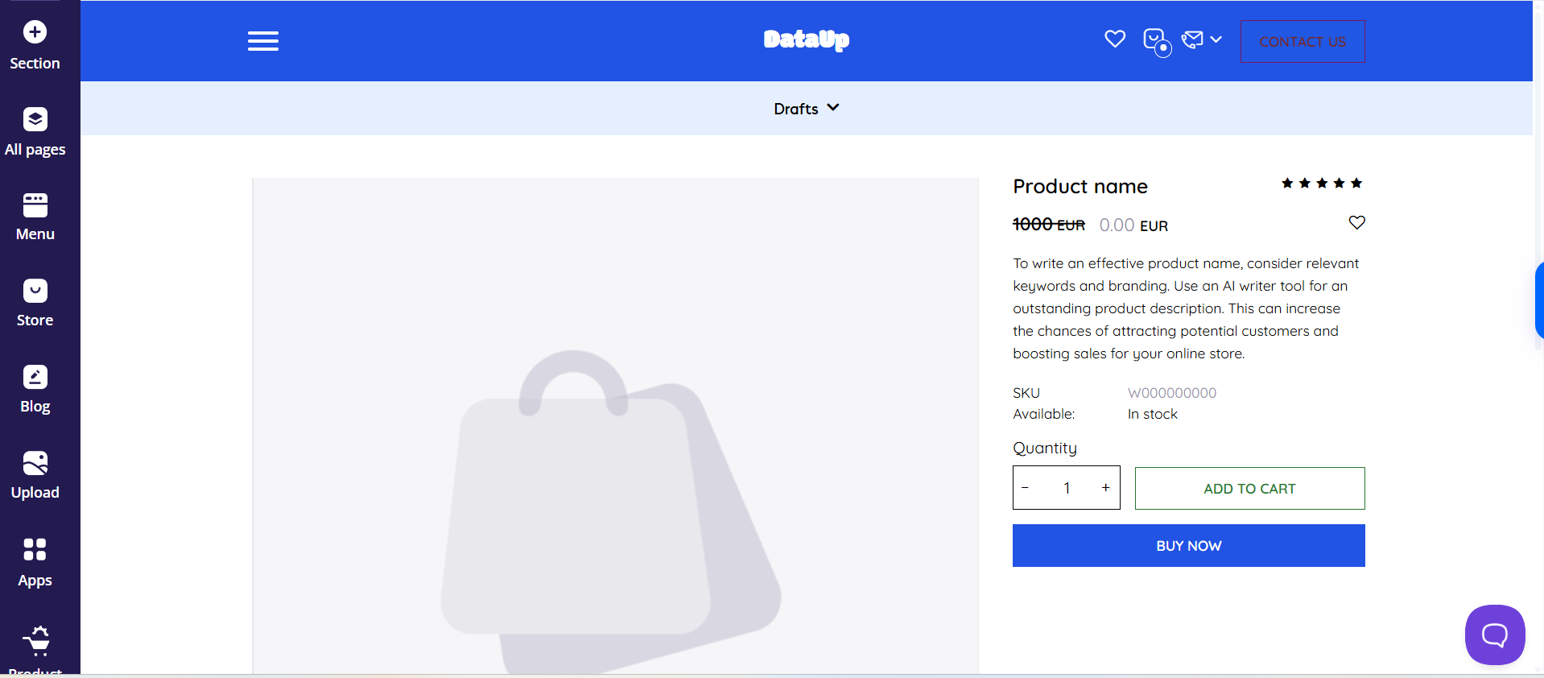Decrease quantity with the minus button

coord(1025,487)
